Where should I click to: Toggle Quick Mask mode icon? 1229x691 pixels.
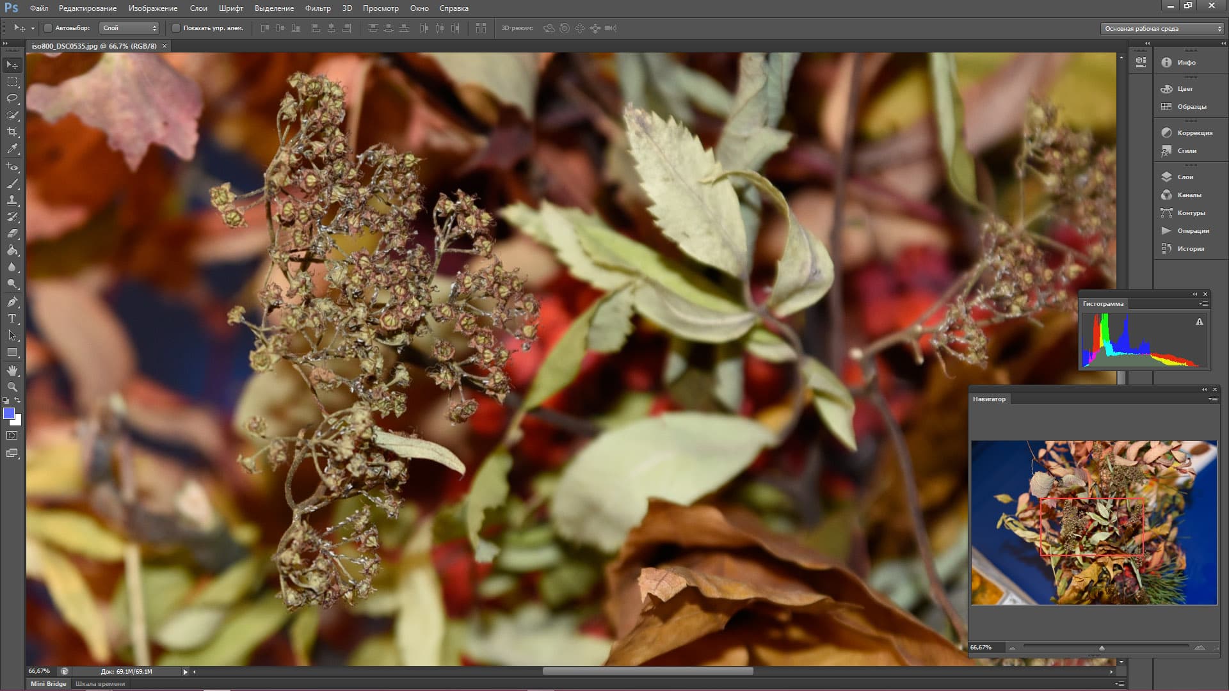pos(12,436)
